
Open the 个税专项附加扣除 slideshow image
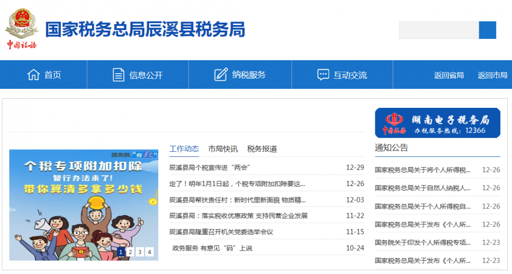pyautogui.click(x=83, y=205)
